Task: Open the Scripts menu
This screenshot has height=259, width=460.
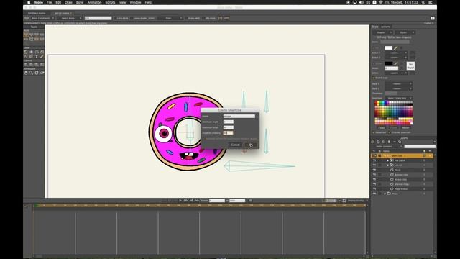Action: tap(110, 2)
